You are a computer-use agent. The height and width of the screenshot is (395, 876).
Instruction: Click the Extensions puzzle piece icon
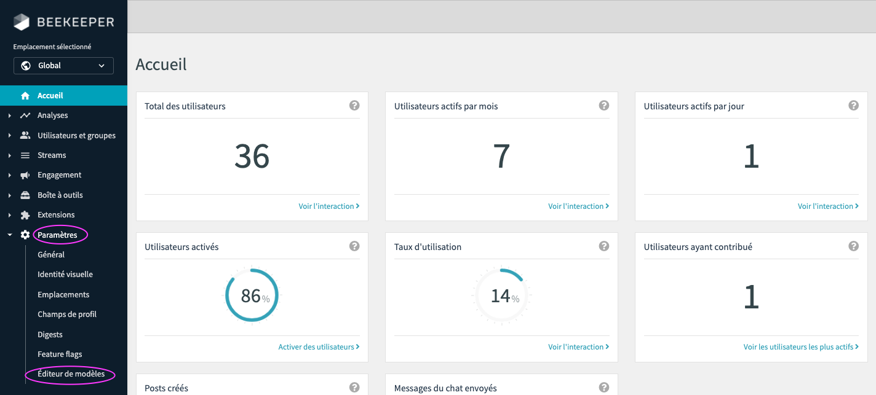click(25, 215)
